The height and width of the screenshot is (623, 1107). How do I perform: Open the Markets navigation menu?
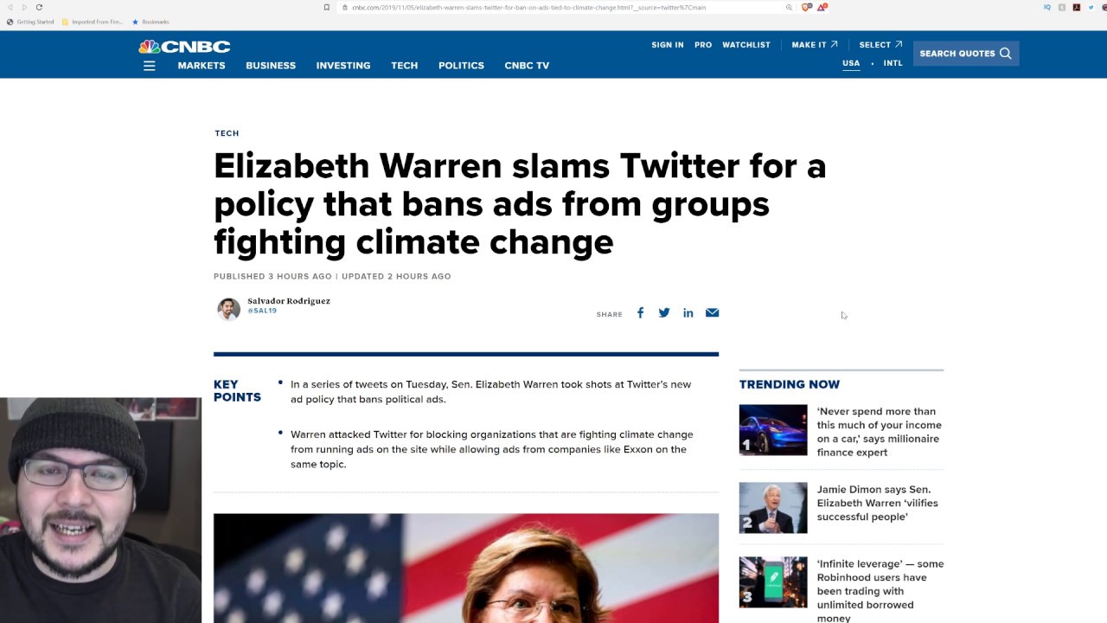click(202, 66)
